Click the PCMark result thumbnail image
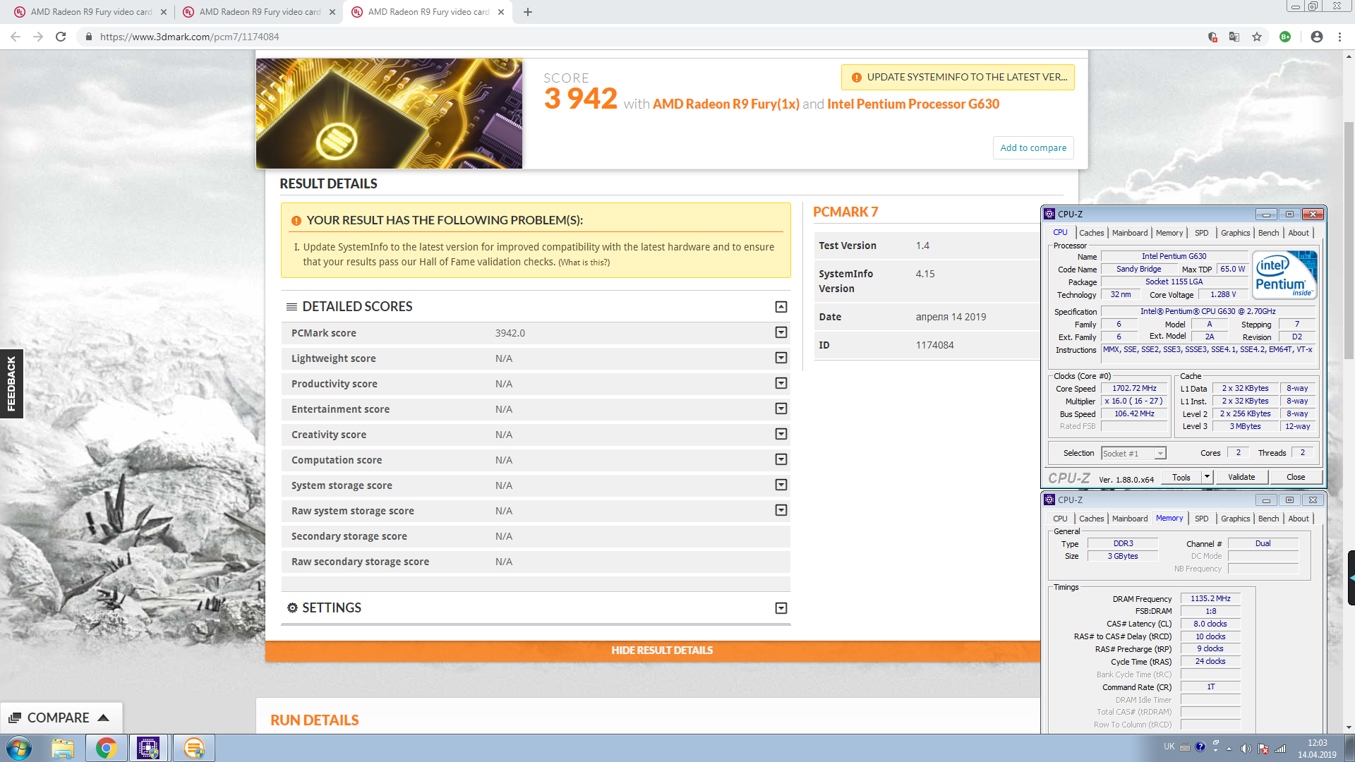Screen dimensions: 1355x762 pos(389,114)
